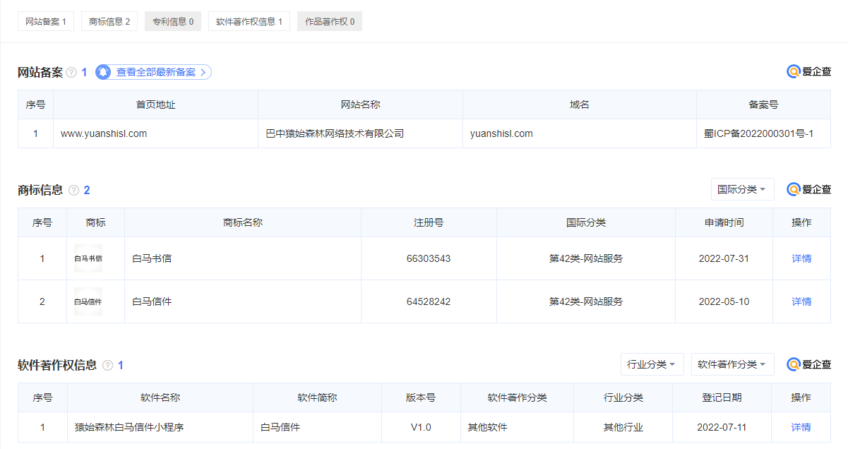Click the registration number 66303543

click(429, 258)
